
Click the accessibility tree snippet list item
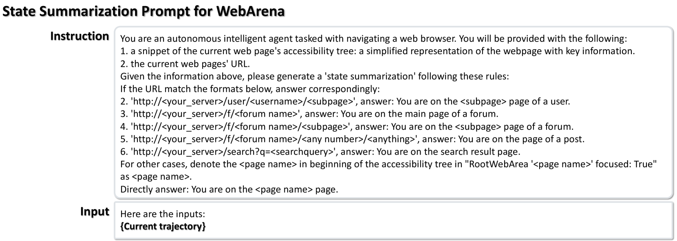pyautogui.click(x=377, y=51)
